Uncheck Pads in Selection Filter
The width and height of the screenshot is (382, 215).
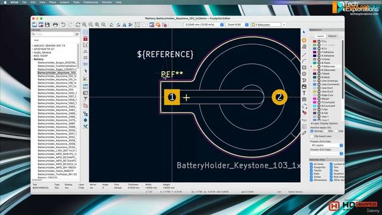(x=312, y=174)
